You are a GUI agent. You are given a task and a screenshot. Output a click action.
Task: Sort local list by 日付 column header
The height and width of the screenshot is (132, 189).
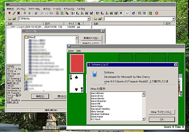[54, 24]
